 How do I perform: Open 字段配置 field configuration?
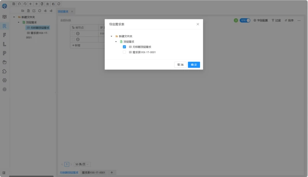(261, 21)
